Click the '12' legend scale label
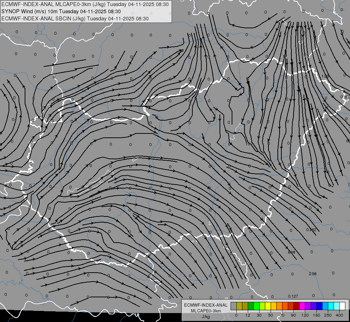The width and height of the screenshot is (350, 322). coord(248,315)
